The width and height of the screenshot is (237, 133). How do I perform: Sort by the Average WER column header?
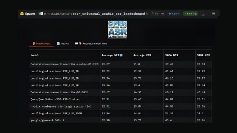click(x=112, y=55)
